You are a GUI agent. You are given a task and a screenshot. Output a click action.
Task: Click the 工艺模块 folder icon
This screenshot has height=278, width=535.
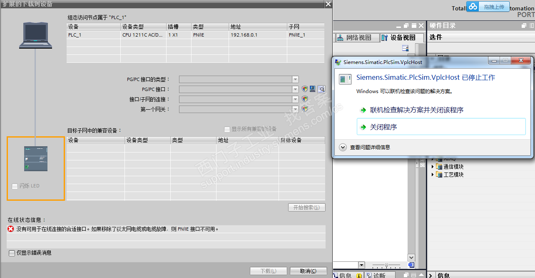(439, 175)
